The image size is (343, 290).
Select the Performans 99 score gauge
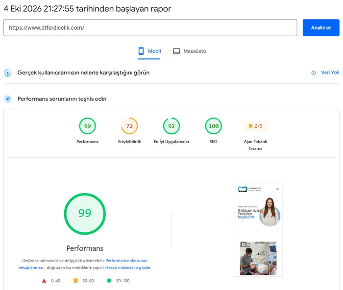tap(87, 126)
